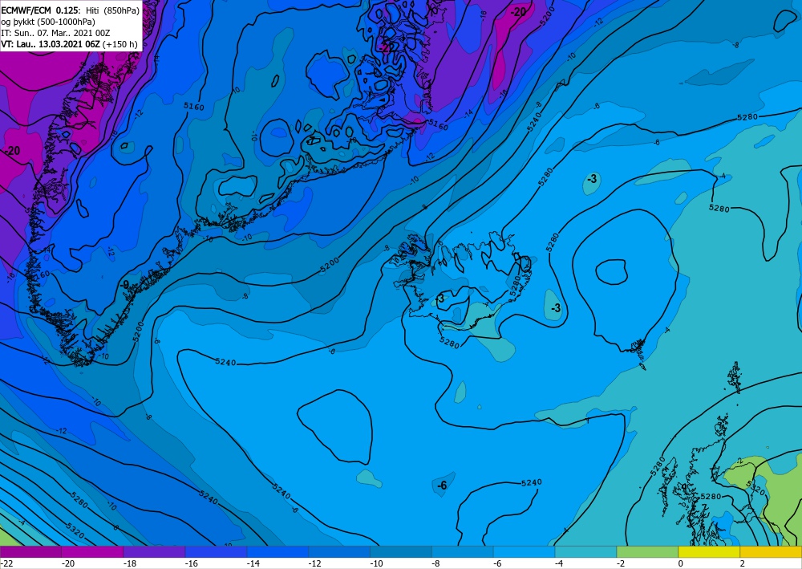Viewport: 802px width, 569px height.
Task: Select the -16 to -14 legend color band
Action: pos(216,552)
